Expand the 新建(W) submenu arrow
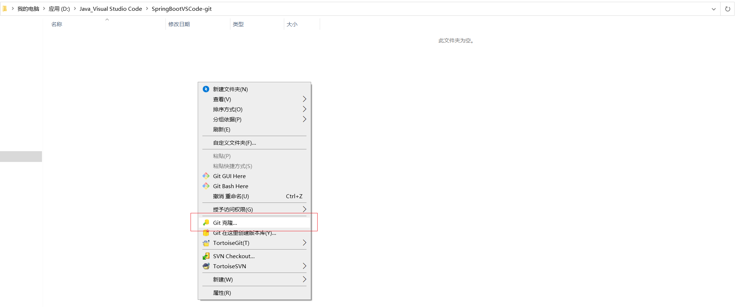The height and width of the screenshot is (307, 736). 304,279
